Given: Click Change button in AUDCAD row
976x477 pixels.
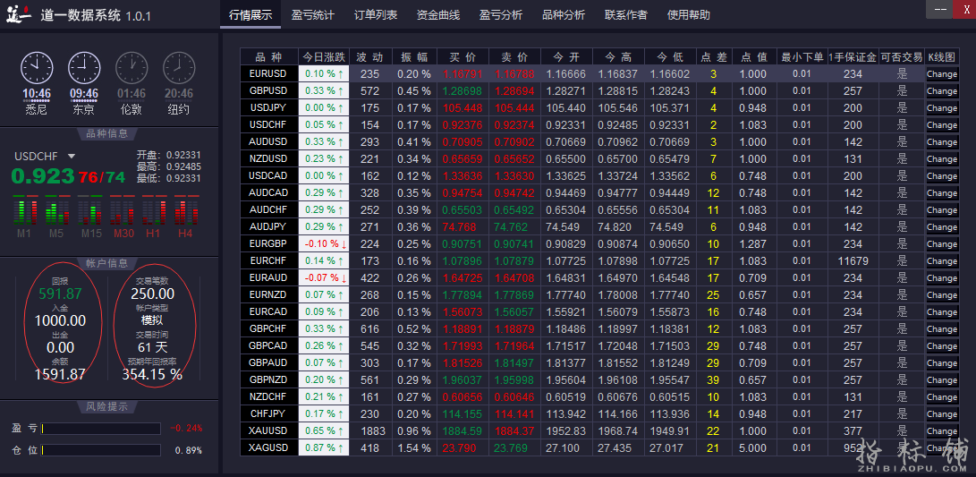Looking at the screenshot, I should 942,193.
